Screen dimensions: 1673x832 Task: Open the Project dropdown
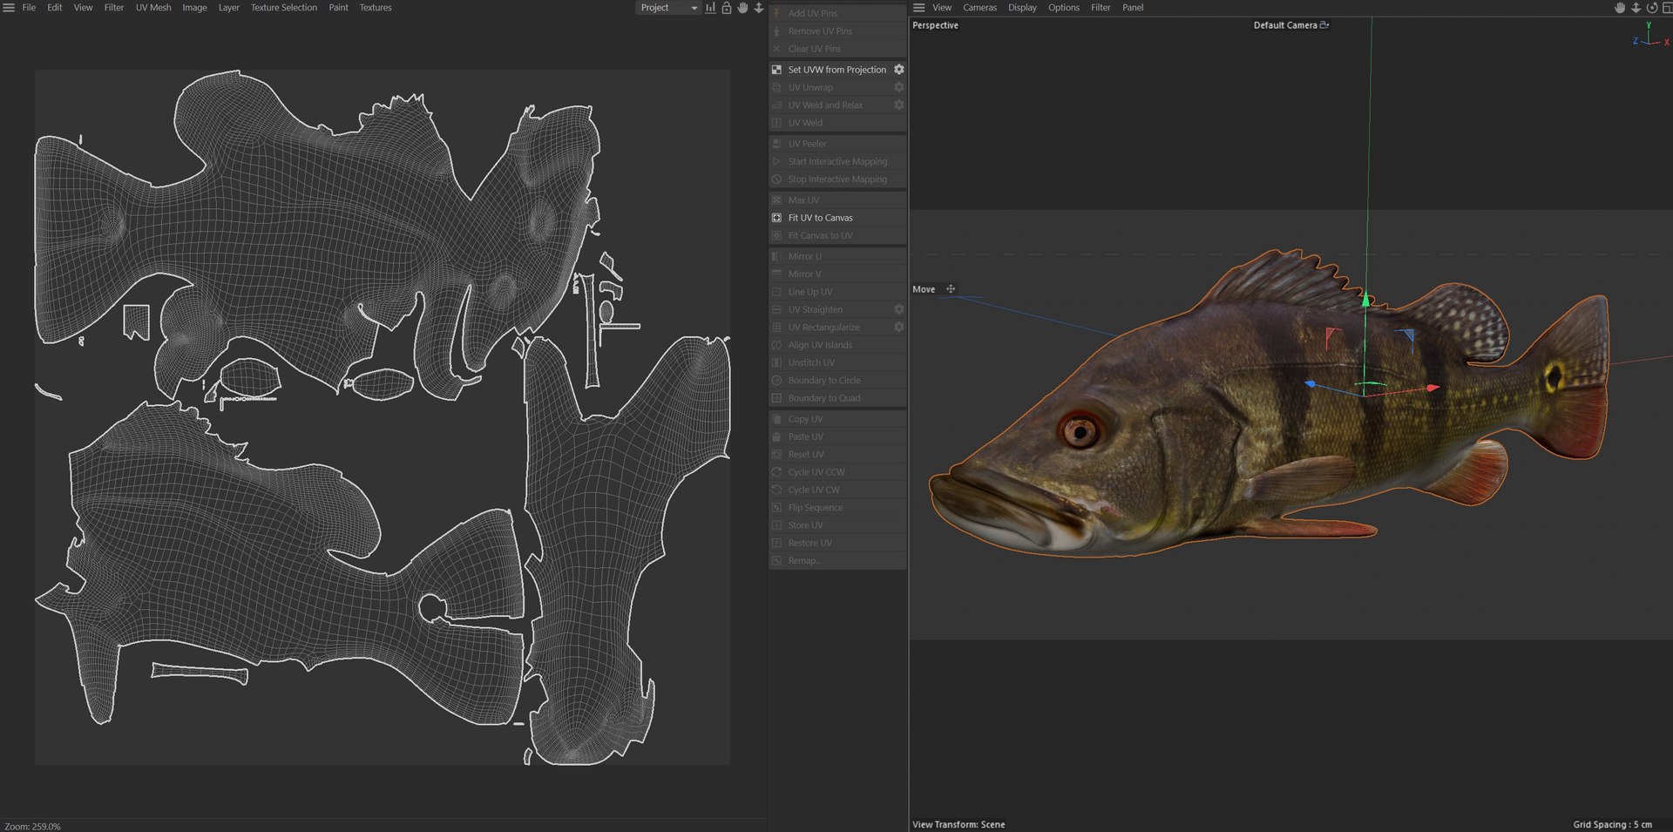point(668,8)
